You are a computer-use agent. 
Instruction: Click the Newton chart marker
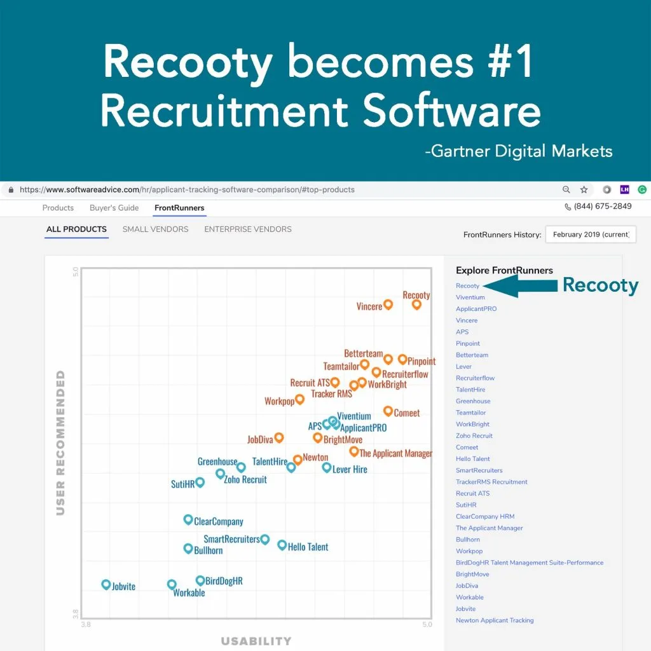click(298, 459)
